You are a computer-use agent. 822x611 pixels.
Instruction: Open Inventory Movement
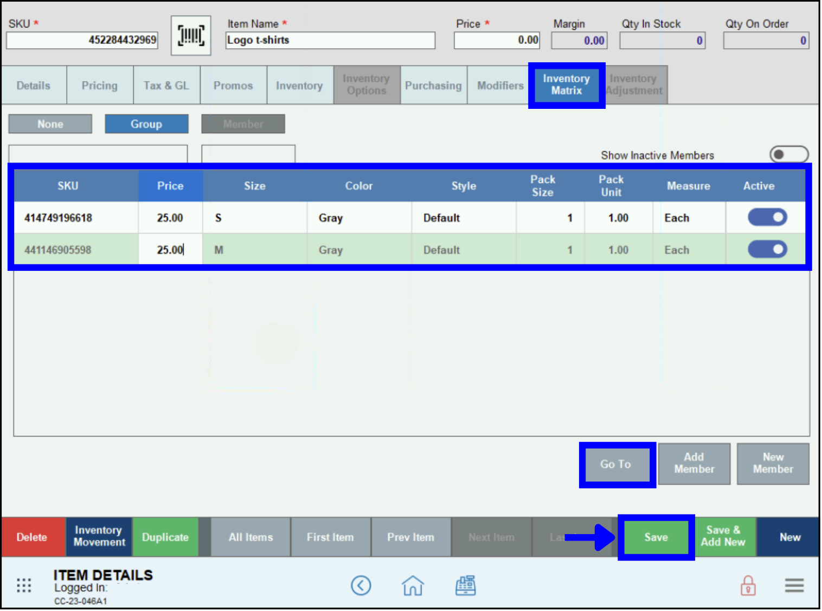pyautogui.click(x=99, y=536)
